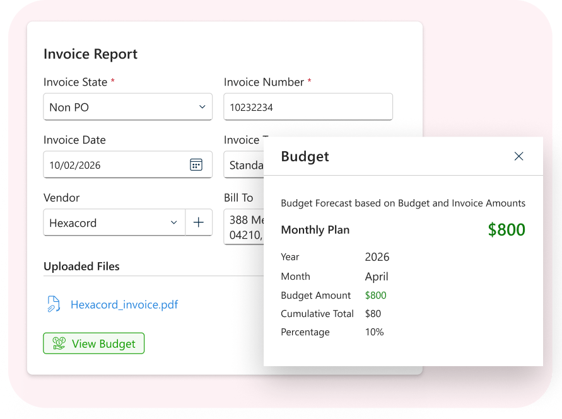
Task: Expand the Vendor Hexacord dropdown chevron
Action: (174, 222)
